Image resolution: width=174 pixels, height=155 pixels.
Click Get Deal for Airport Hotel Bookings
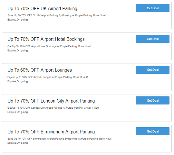pyautogui.click(x=153, y=39)
